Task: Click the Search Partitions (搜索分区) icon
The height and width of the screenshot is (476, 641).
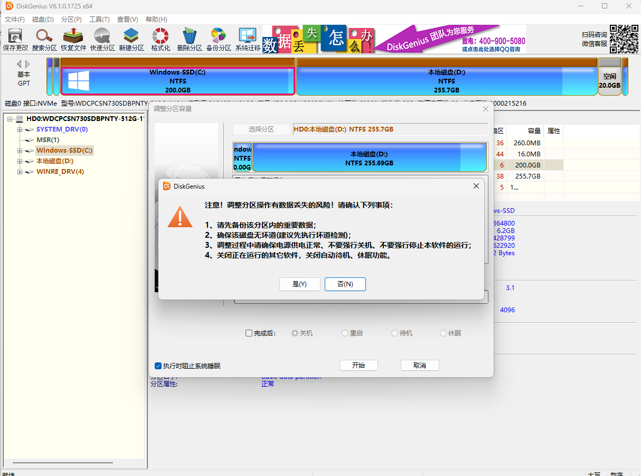Action: [x=44, y=40]
